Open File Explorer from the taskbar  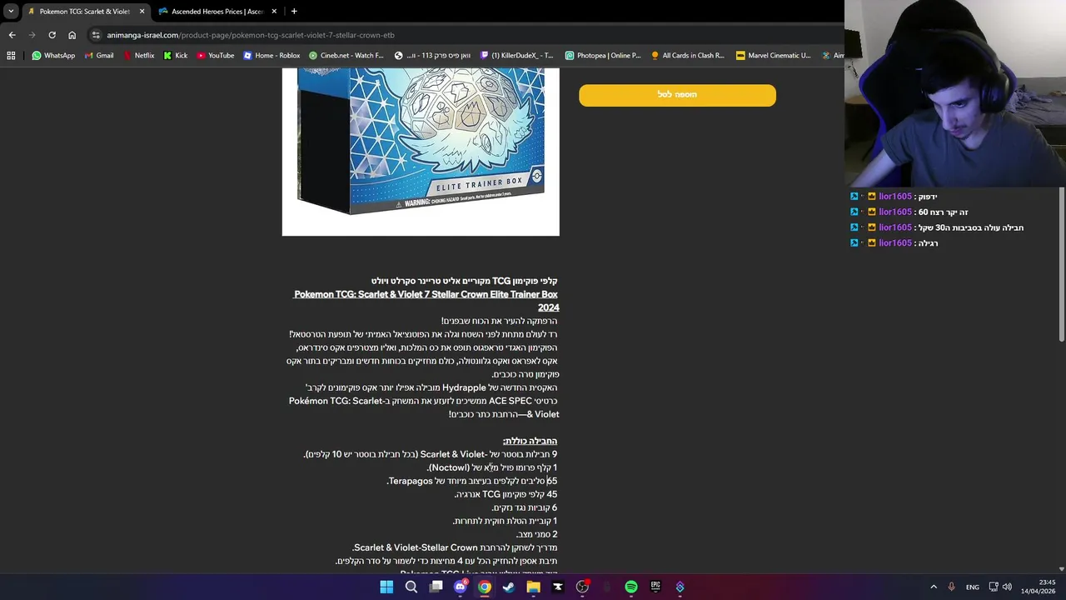(x=533, y=587)
